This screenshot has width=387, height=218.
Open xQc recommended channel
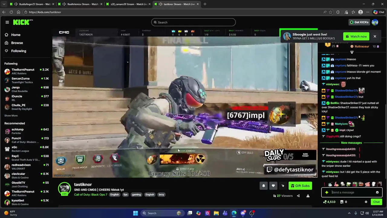click(x=26, y=149)
